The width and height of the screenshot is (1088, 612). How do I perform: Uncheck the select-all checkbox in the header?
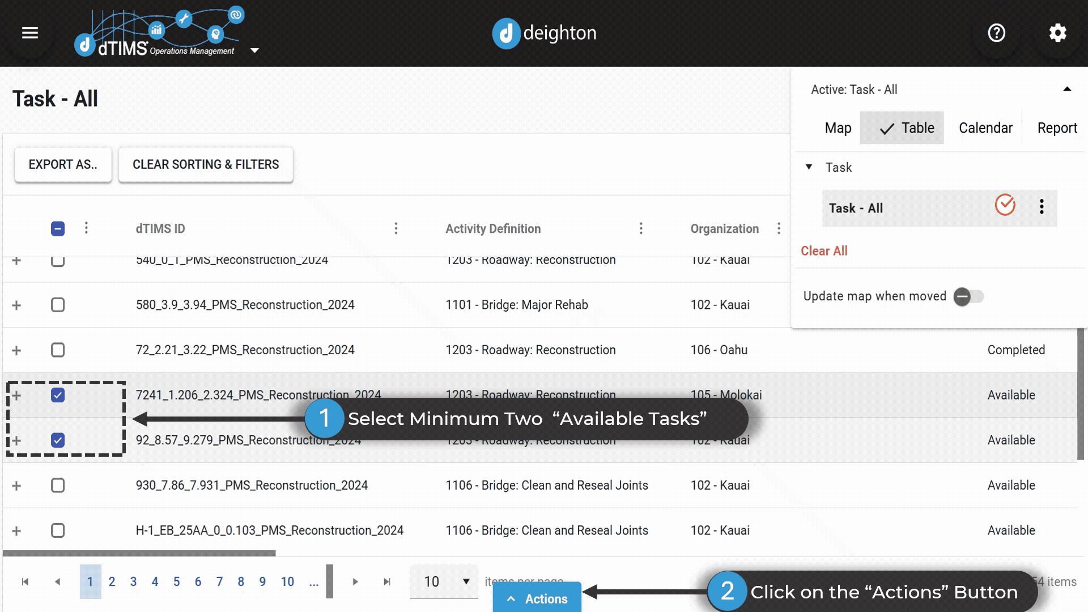tap(57, 228)
